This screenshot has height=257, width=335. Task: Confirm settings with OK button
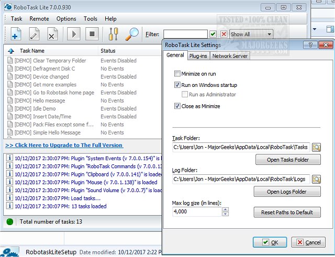point(270,242)
